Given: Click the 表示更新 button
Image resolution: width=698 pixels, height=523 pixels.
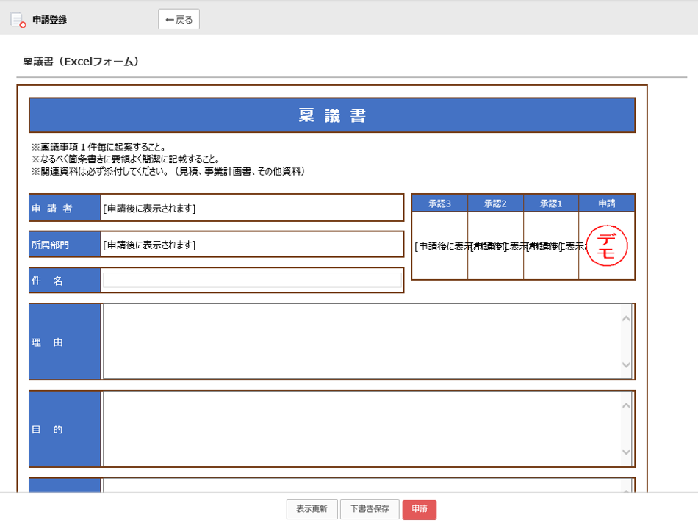Looking at the screenshot, I should (x=312, y=509).
